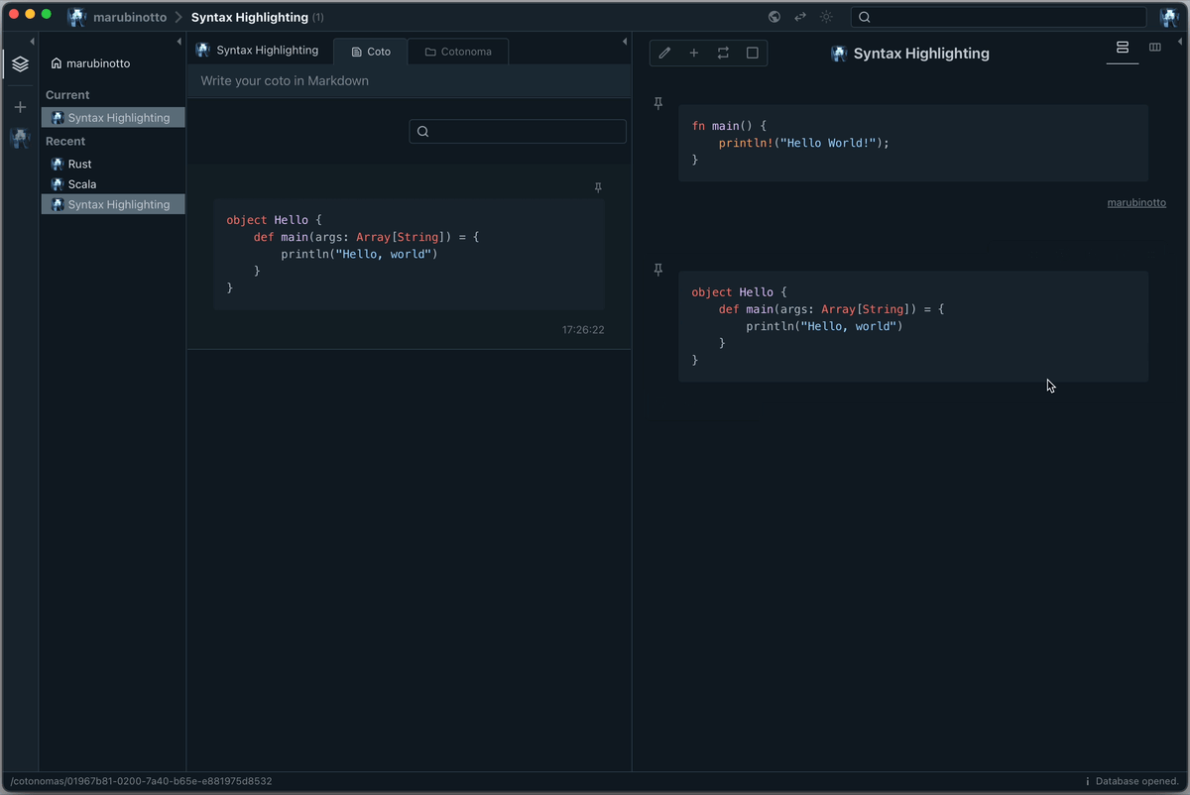
Task: Click the info icon in the status bar
Action: 1087,781
